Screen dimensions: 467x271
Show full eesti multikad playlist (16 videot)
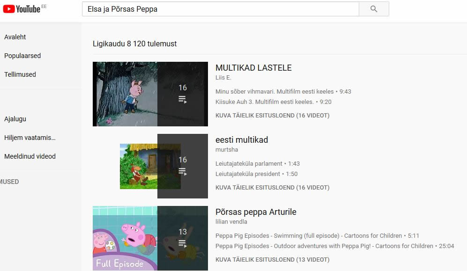273,187
